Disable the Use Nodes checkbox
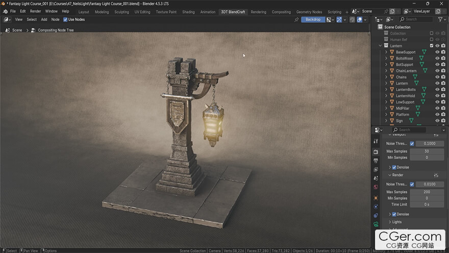The height and width of the screenshot is (253, 449). (x=65, y=19)
